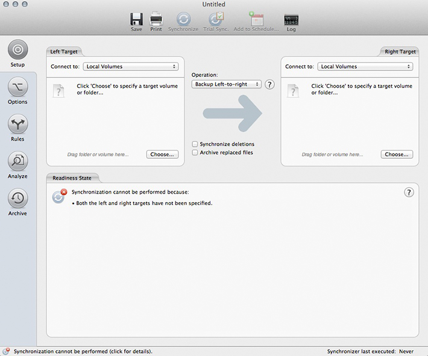Click the Print toolbar icon

(x=156, y=19)
